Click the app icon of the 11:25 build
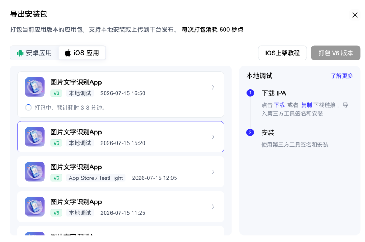Screen dimensions: 365x242 [x=35, y=206]
